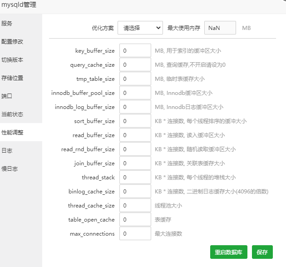Select the read_rnd_buffer_size field
This screenshot has width=286, height=267.
point(135,149)
